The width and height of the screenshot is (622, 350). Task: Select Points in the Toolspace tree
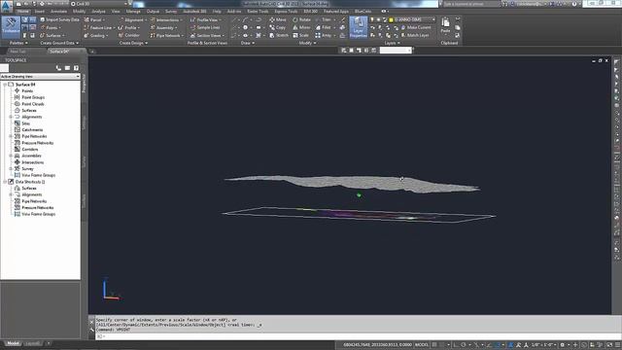pyautogui.click(x=27, y=90)
